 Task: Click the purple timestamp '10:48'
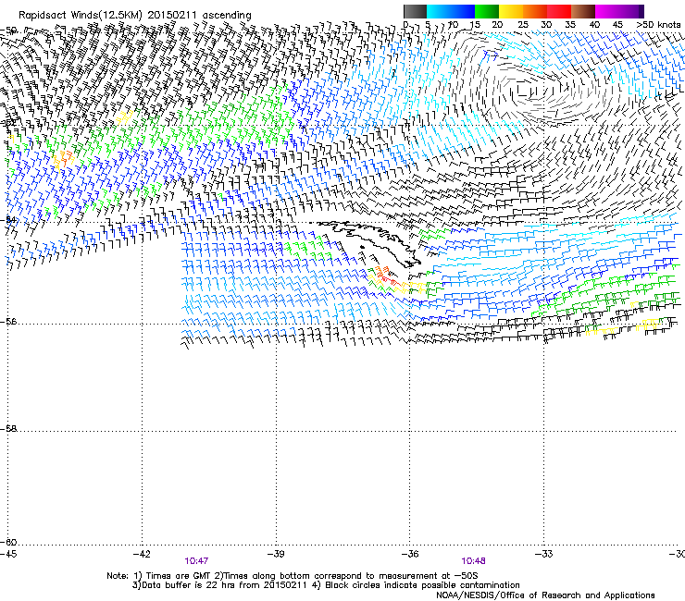[x=474, y=561]
